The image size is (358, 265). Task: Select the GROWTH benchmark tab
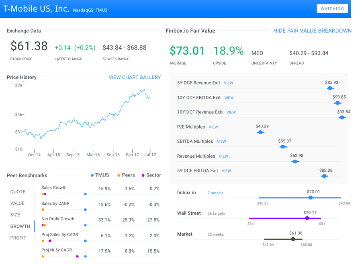pos(20,226)
